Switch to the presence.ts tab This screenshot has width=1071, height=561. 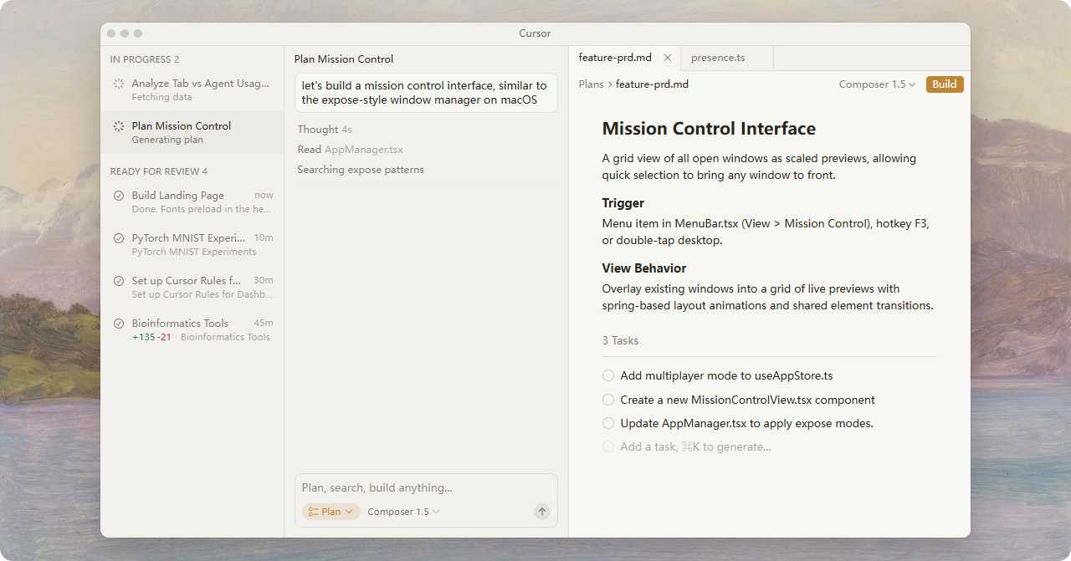coord(718,58)
